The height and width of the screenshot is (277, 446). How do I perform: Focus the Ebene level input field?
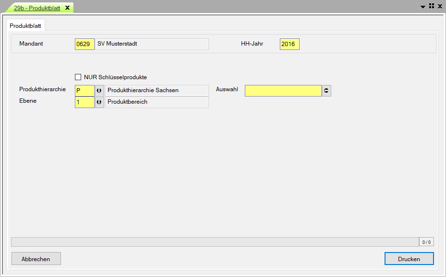pos(84,102)
